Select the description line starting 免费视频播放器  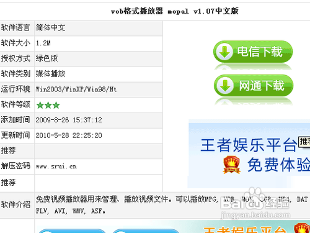[172, 199]
